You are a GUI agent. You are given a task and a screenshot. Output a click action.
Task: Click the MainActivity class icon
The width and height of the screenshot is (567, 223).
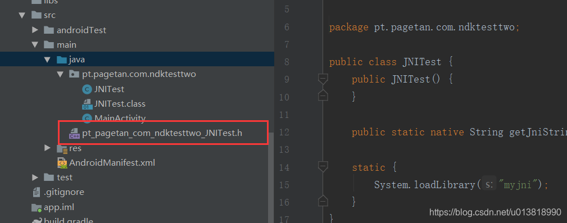(x=87, y=118)
